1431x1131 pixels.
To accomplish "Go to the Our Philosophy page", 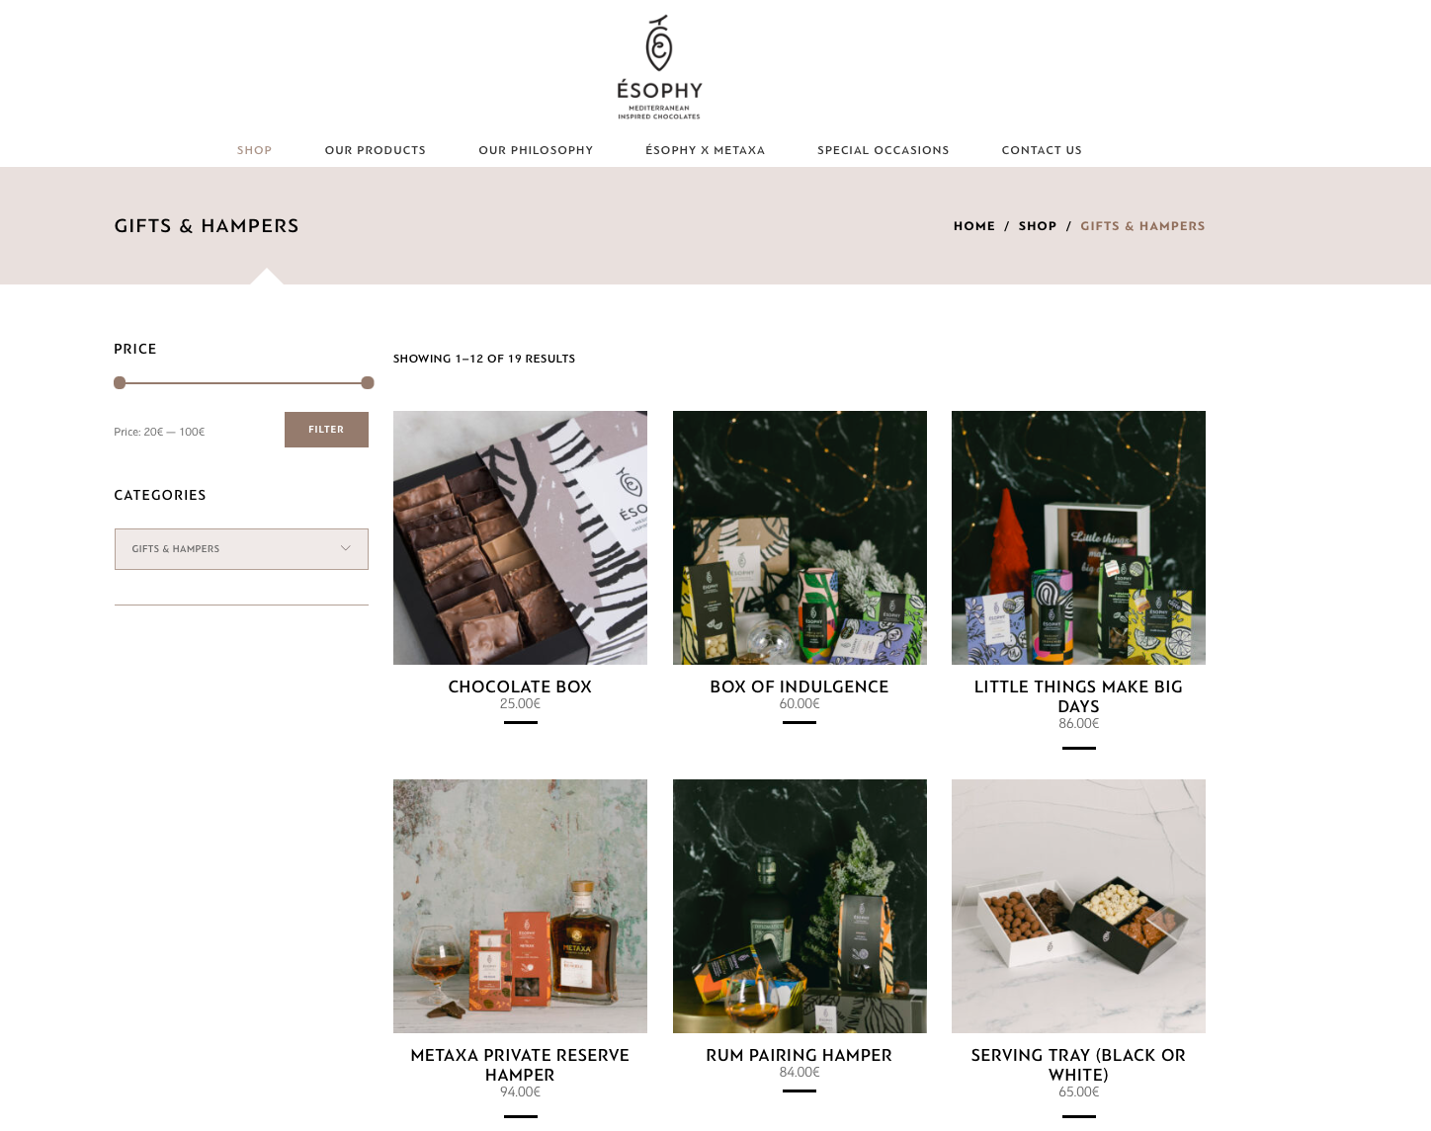I will pos(536,150).
